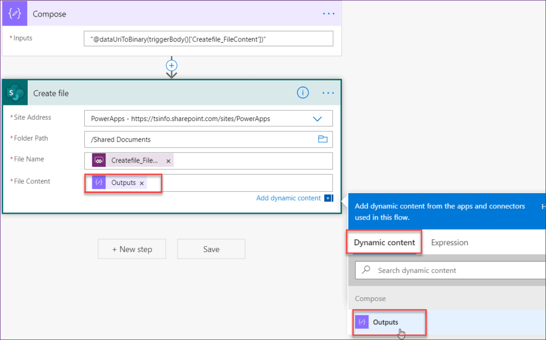Switch to the Dynamic content tab
This screenshot has height=340, width=546.
pos(384,242)
